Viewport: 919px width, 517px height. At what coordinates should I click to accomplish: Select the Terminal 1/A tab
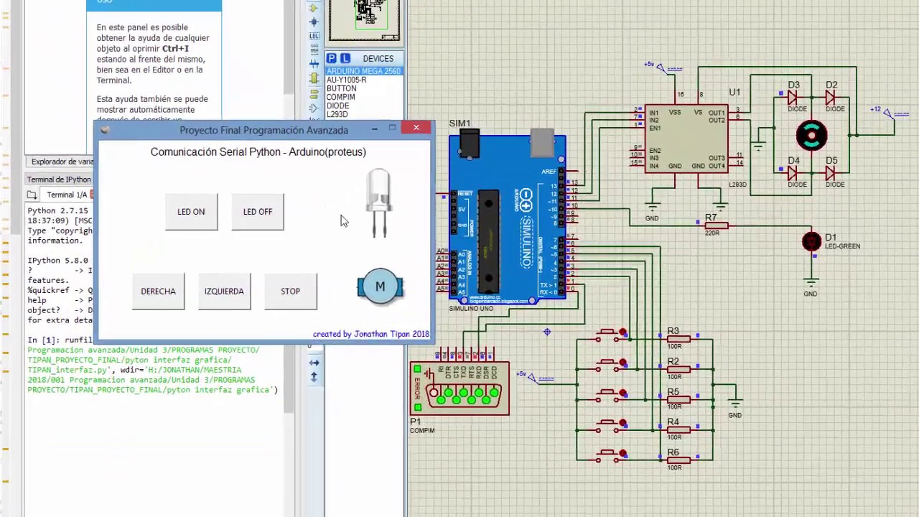(66, 195)
